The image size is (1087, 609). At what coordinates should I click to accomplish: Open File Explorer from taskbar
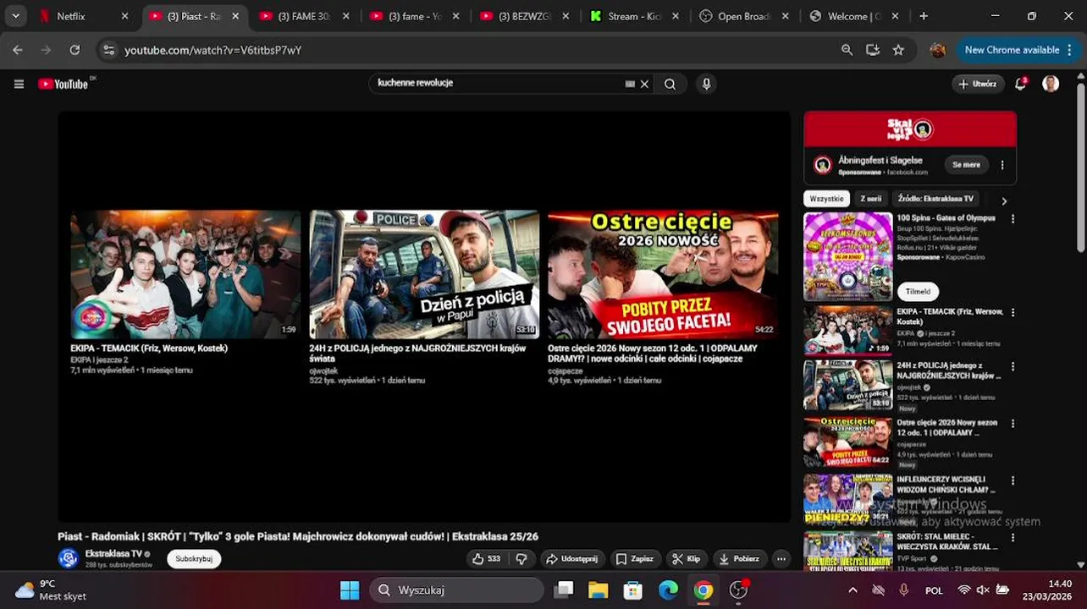tap(598, 590)
